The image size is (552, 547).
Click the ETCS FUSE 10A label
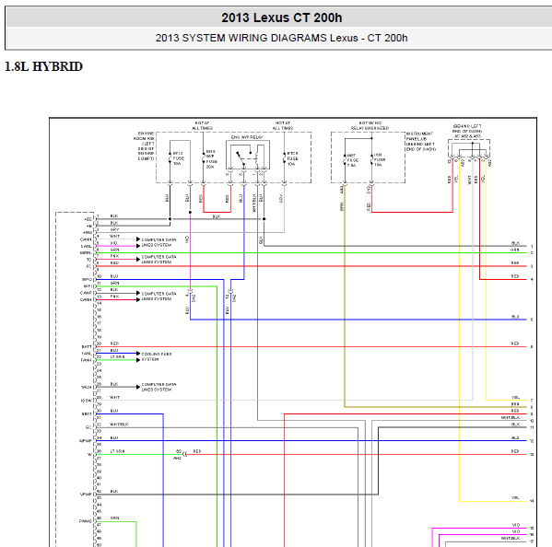click(292, 158)
